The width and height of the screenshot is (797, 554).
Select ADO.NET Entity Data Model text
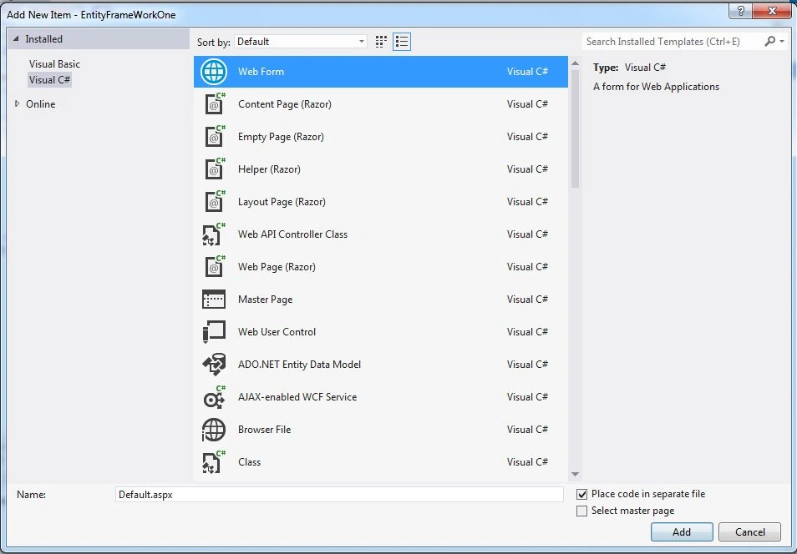299,364
